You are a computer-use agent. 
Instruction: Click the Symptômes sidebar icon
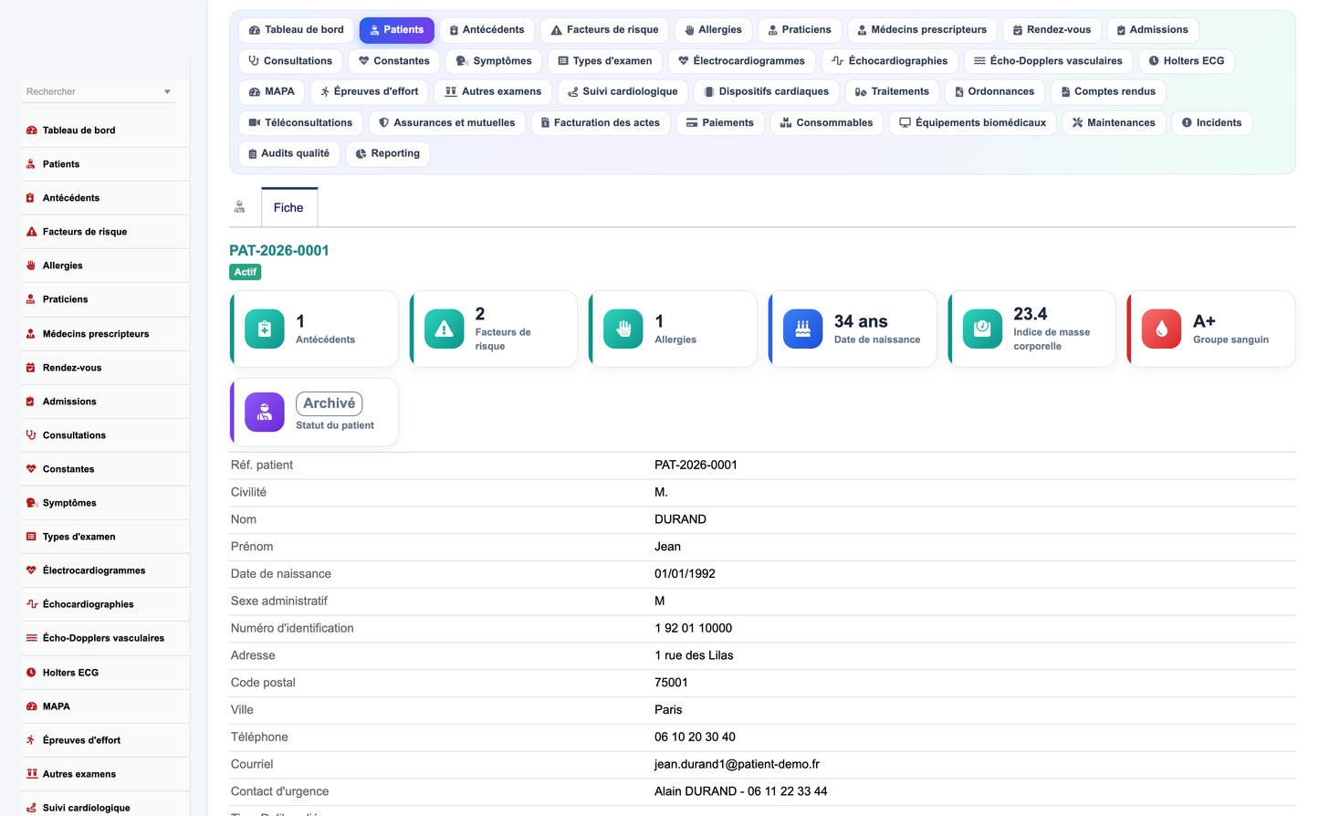31,503
